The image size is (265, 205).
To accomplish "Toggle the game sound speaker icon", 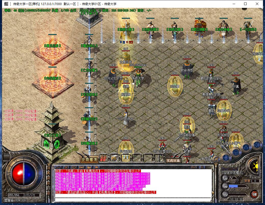I will pyautogui.click(x=257, y=145).
